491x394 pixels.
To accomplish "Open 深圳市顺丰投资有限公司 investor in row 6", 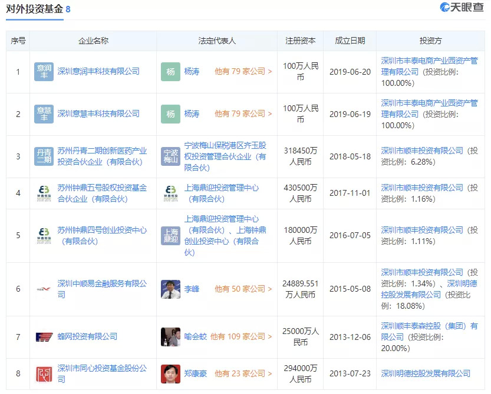I will tap(422, 272).
